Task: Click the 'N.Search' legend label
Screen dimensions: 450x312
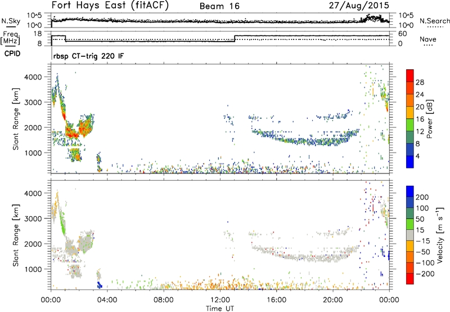Action: tap(435, 21)
